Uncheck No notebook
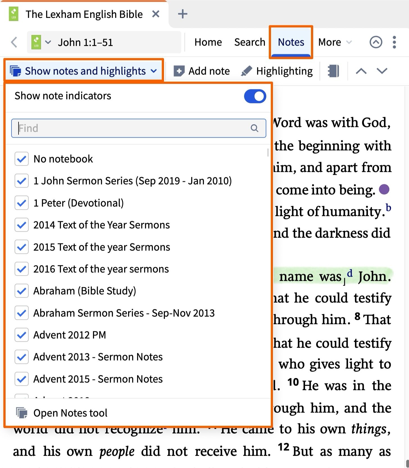The width and height of the screenshot is (409, 468). coord(22,159)
